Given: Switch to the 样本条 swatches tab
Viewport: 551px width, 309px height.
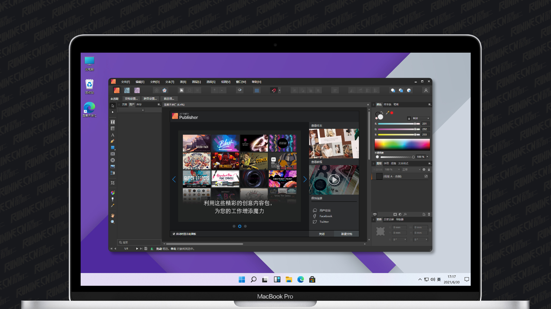Looking at the screenshot, I should pos(388,105).
